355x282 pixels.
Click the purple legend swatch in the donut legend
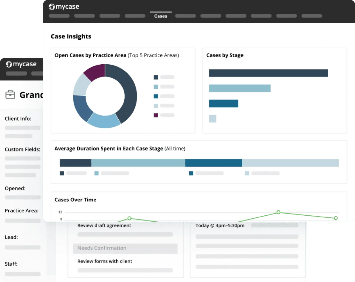click(x=156, y=115)
